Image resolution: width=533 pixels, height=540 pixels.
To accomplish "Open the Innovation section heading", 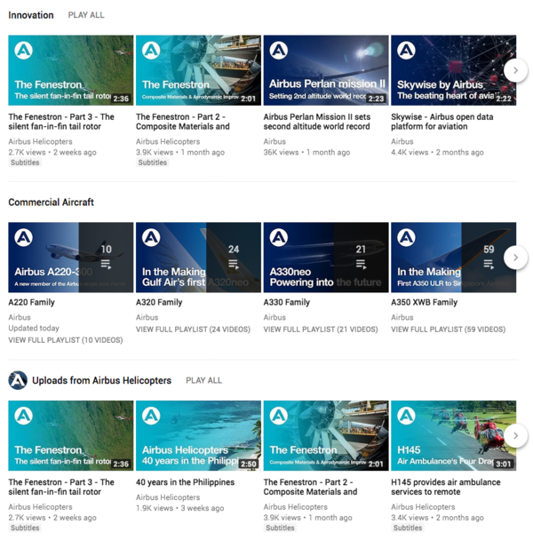I will [31, 15].
